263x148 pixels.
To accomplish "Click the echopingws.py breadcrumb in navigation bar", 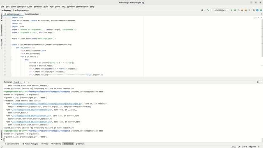I will coord(21,10).
